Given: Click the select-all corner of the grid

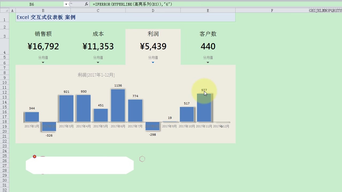Looking at the screenshot, I should [5, 10].
